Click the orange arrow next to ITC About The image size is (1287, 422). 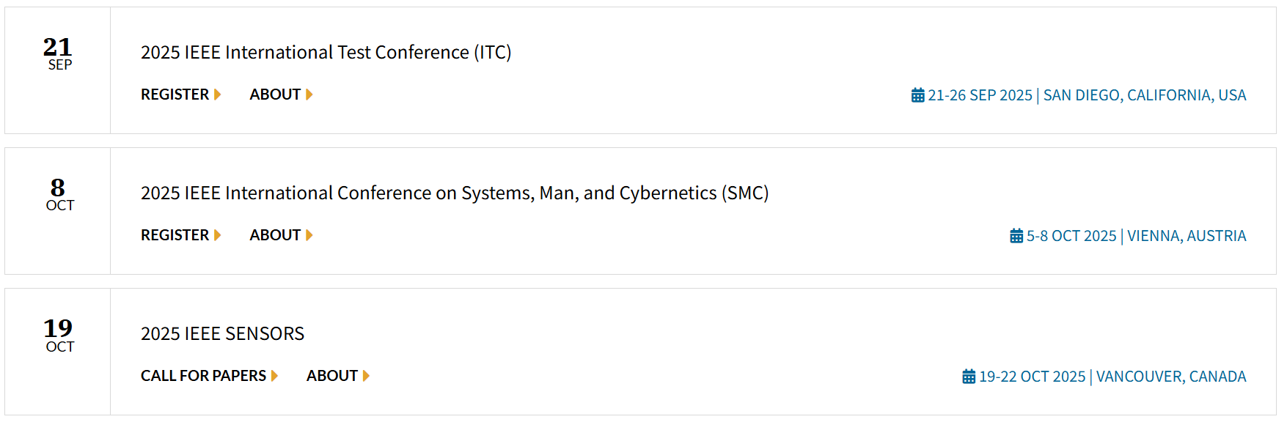tap(309, 95)
